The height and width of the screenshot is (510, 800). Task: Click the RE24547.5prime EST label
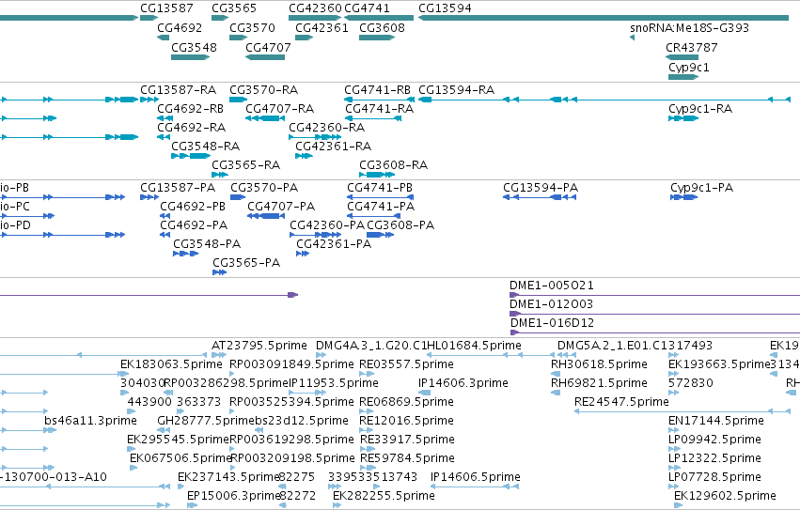click(621, 402)
